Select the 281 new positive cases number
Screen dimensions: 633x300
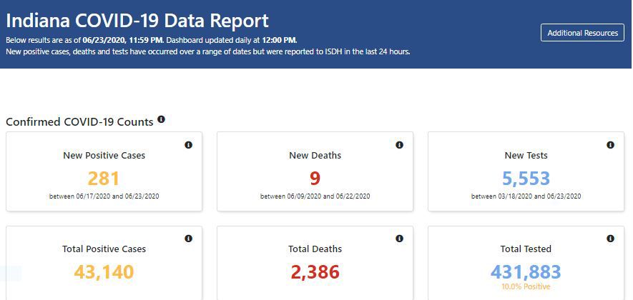tap(104, 179)
